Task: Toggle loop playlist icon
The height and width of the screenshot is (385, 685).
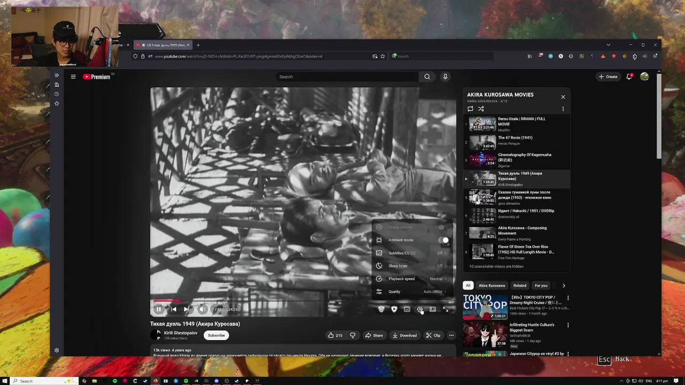Action: 470,109
